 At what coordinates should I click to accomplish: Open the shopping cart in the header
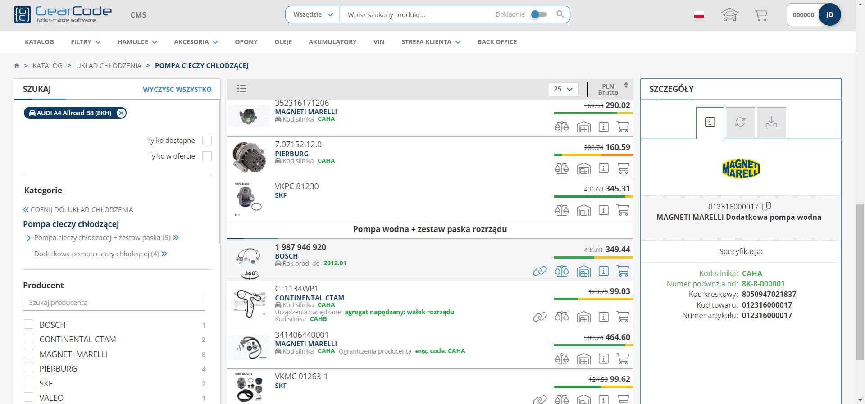coord(761,15)
